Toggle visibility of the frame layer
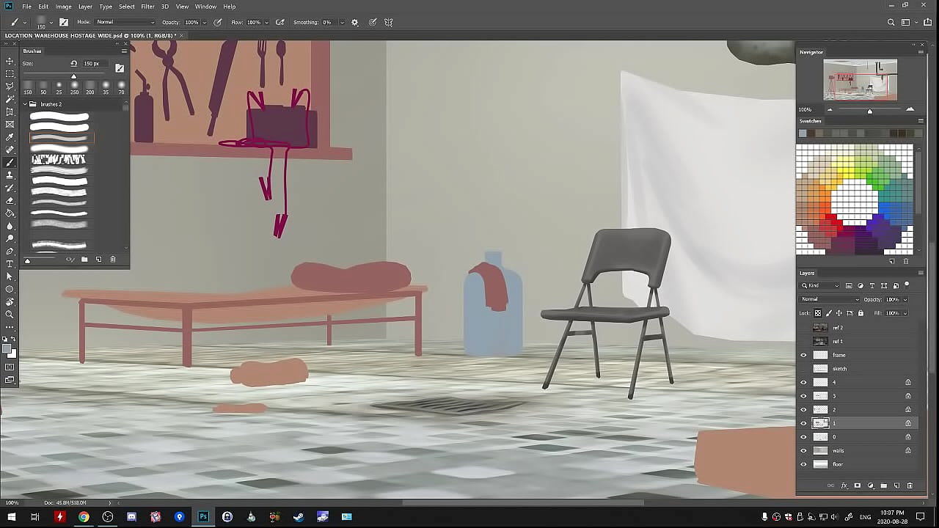The width and height of the screenshot is (939, 528). (x=803, y=355)
